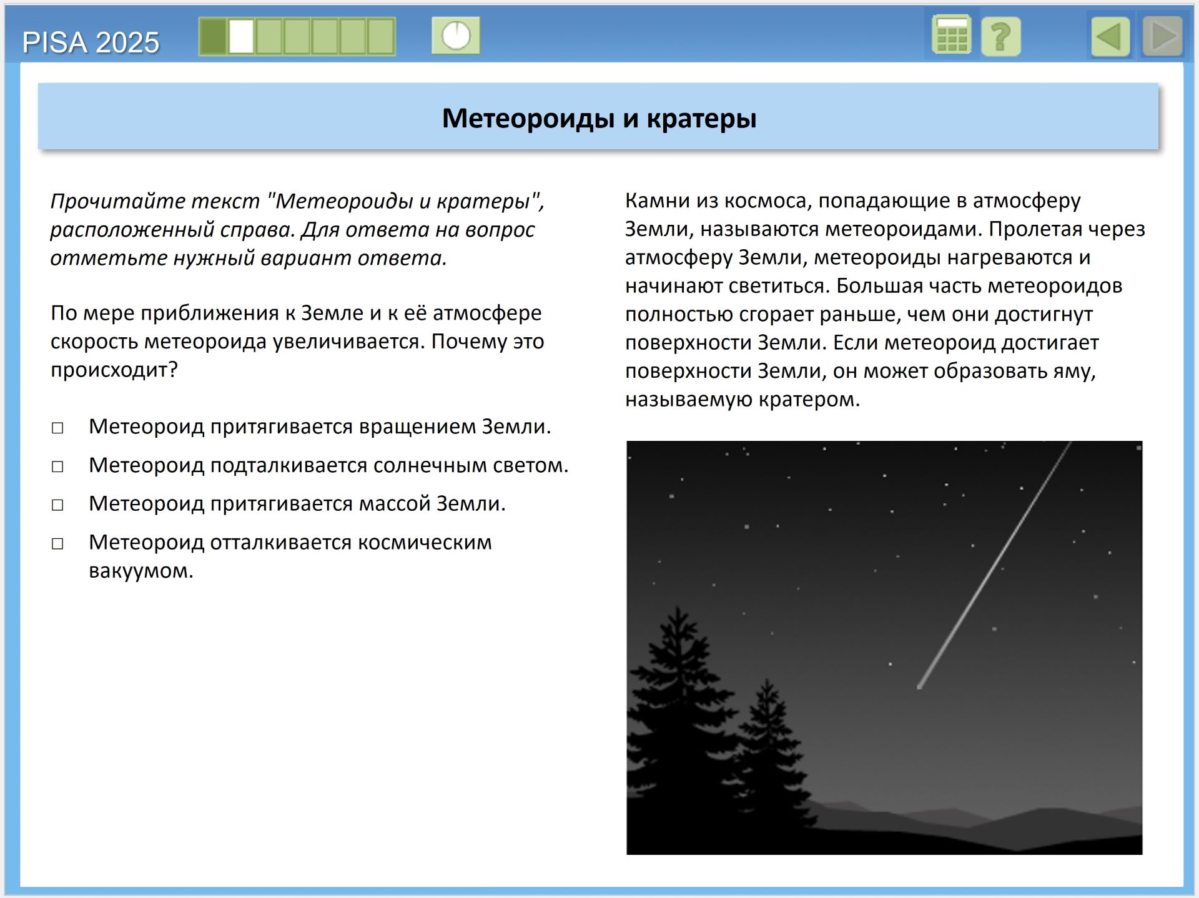
Task: Check 'Метеороид подталкивается солнечным светом'
Action: (x=57, y=466)
